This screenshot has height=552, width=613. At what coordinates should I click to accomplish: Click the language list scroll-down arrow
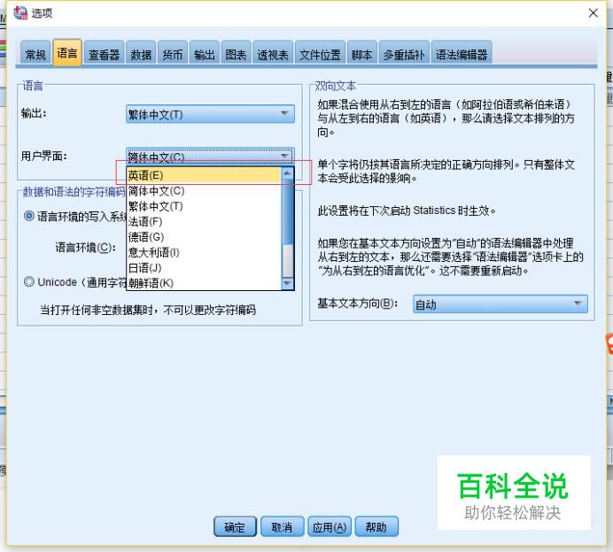[x=287, y=283]
